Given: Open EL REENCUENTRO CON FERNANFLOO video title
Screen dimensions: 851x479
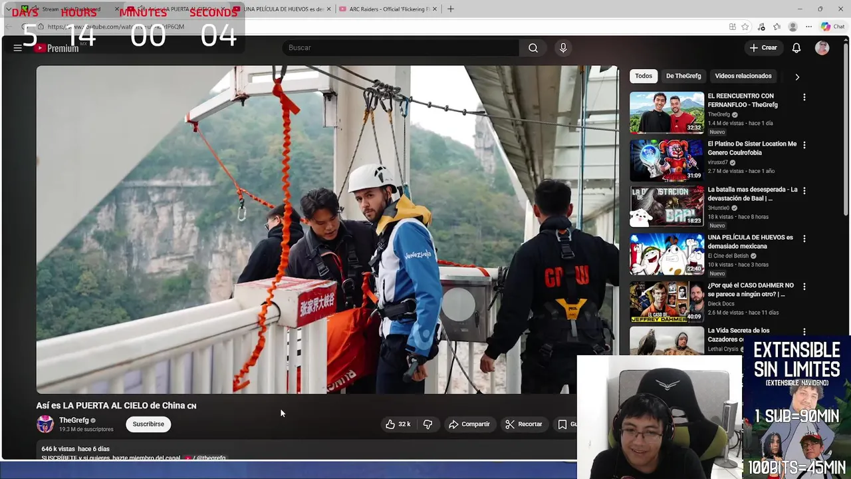Looking at the screenshot, I should [x=743, y=100].
